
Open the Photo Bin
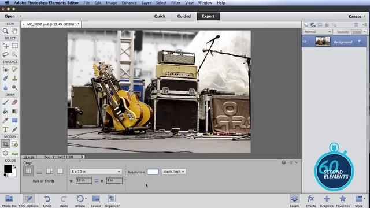click(x=9, y=201)
